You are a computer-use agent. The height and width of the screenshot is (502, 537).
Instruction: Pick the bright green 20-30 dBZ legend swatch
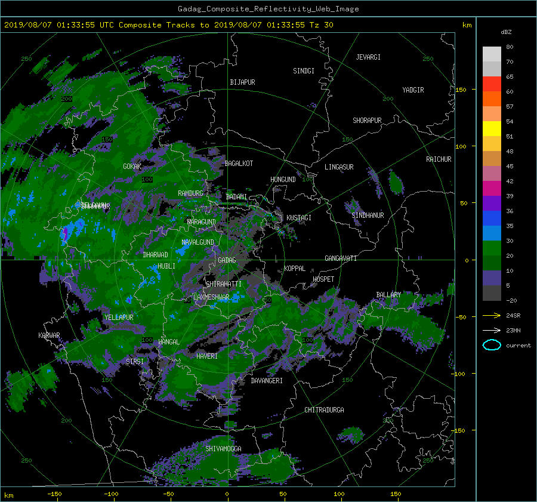(492, 248)
